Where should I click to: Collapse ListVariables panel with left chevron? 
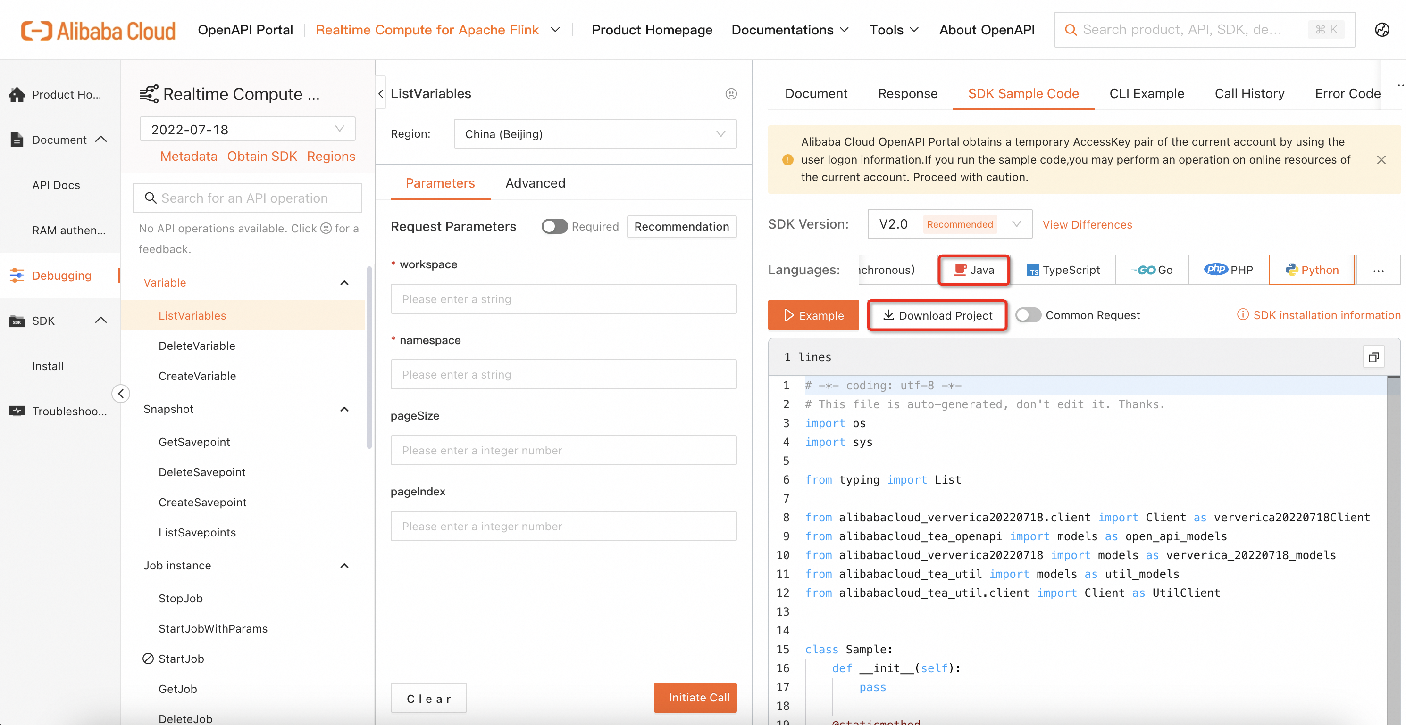click(x=381, y=94)
